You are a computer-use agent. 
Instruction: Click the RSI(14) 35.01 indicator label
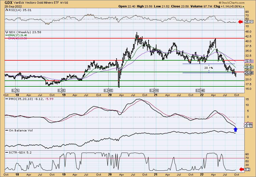click(20, 10)
